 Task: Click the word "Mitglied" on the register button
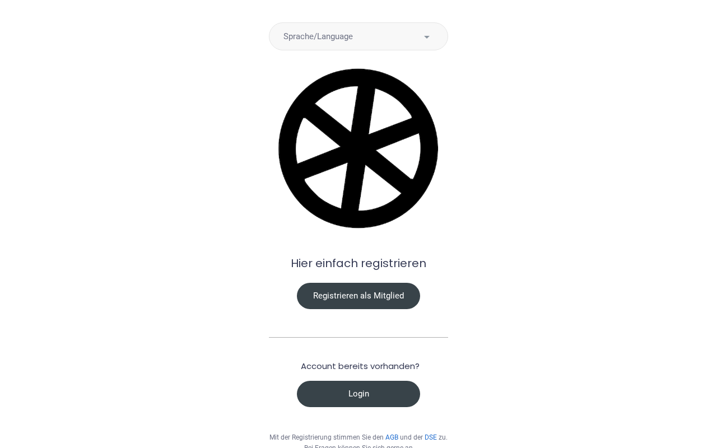389,296
